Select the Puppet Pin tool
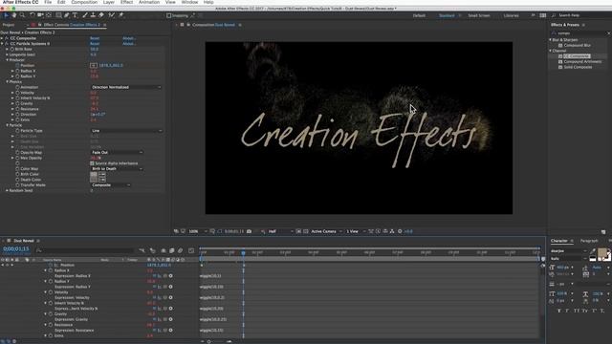Image resolution: width=612 pixels, height=344 pixels. tap(121, 15)
